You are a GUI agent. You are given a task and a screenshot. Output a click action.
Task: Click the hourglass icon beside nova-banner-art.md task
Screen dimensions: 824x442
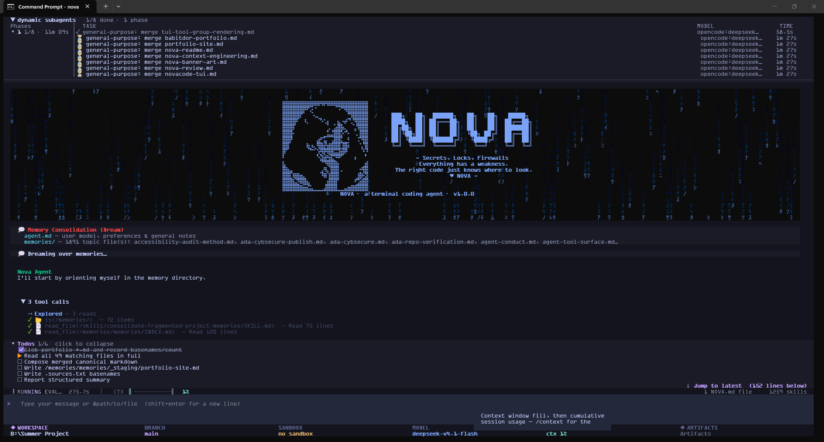tap(79, 62)
